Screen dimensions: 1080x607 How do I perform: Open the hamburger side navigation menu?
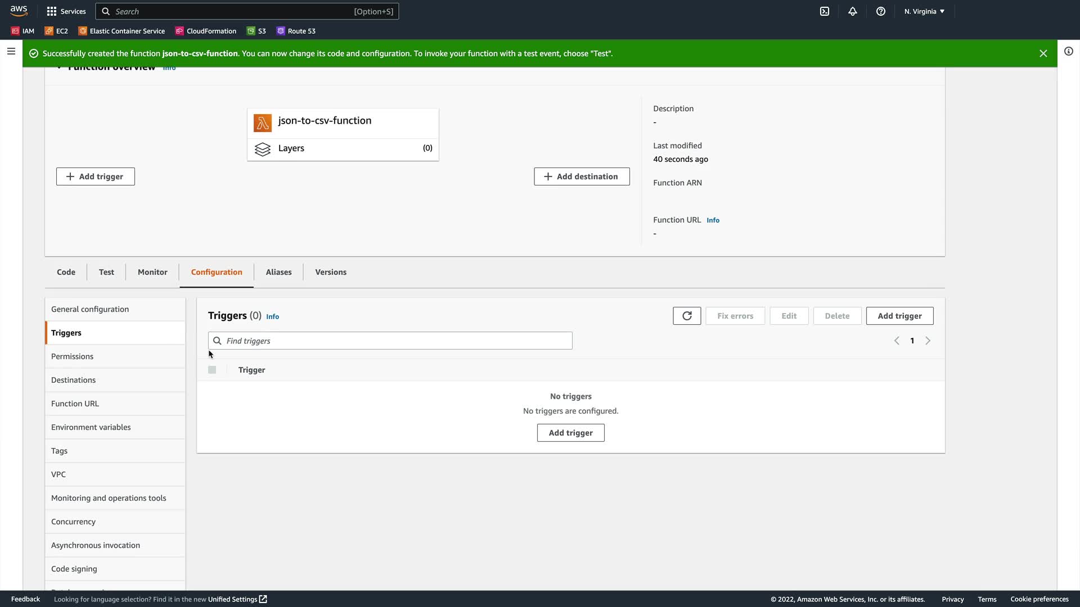tap(11, 51)
